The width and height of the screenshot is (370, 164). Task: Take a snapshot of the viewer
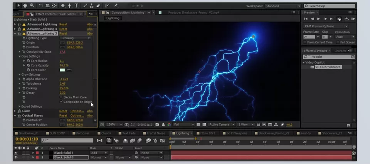[x=157, y=124]
